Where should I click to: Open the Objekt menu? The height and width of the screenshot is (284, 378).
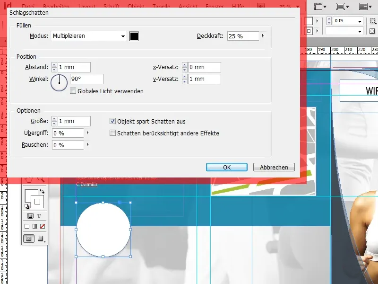[136, 6]
